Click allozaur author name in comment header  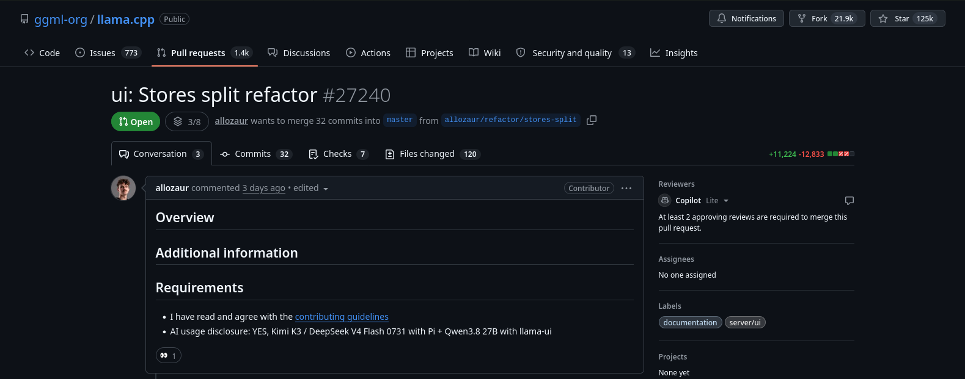tap(172, 188)
